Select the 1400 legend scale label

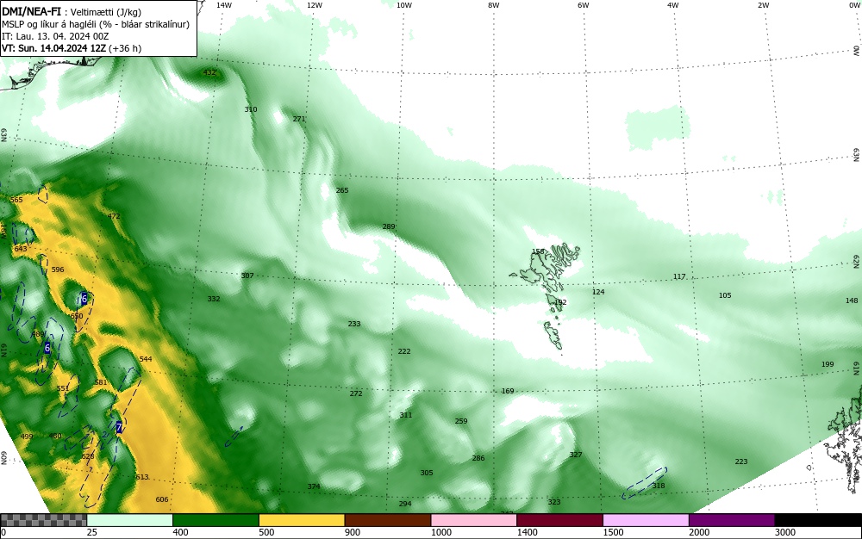tap(528, 532)
